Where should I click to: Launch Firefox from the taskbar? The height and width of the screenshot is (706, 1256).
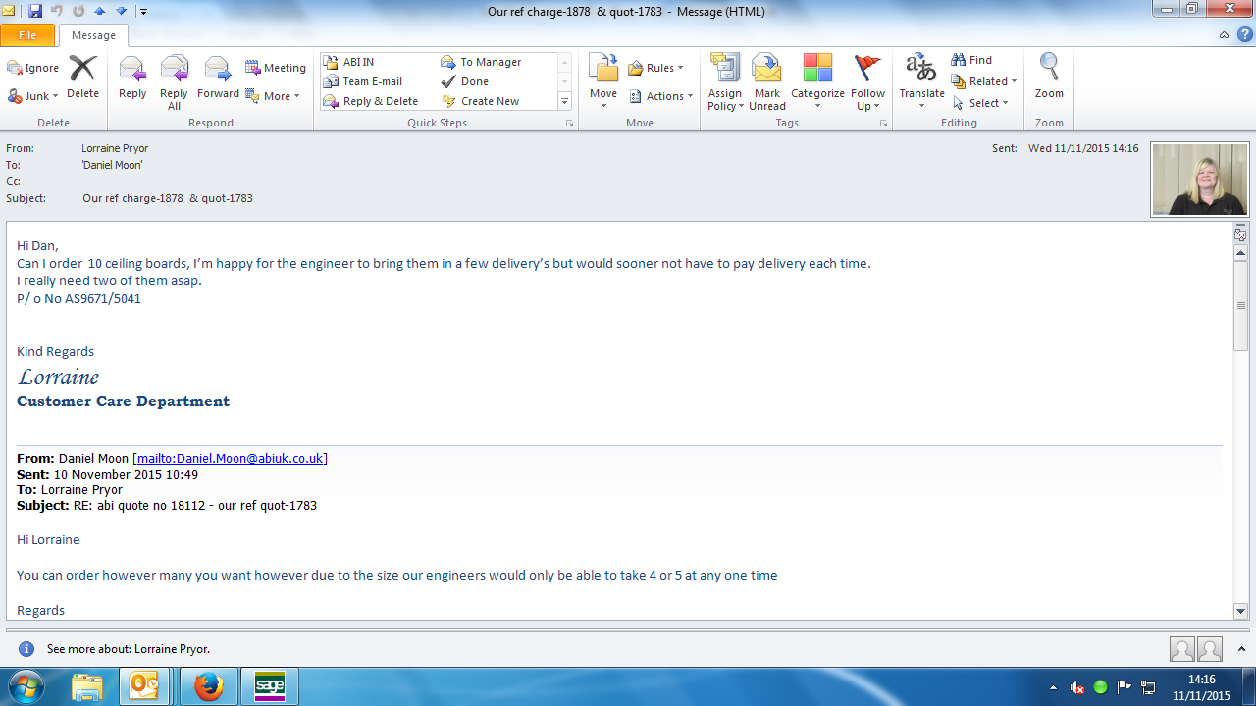pos(208,686)
